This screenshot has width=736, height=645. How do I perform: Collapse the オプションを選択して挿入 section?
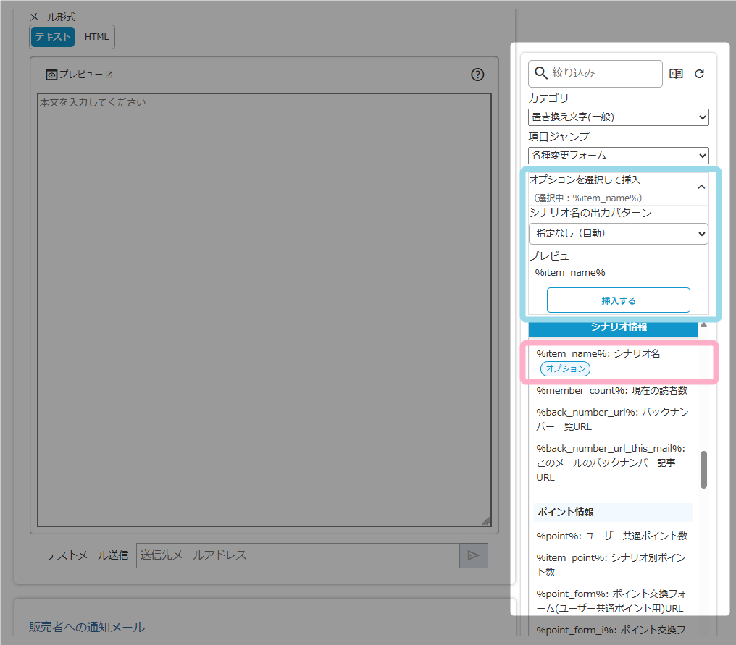(701, 187)
